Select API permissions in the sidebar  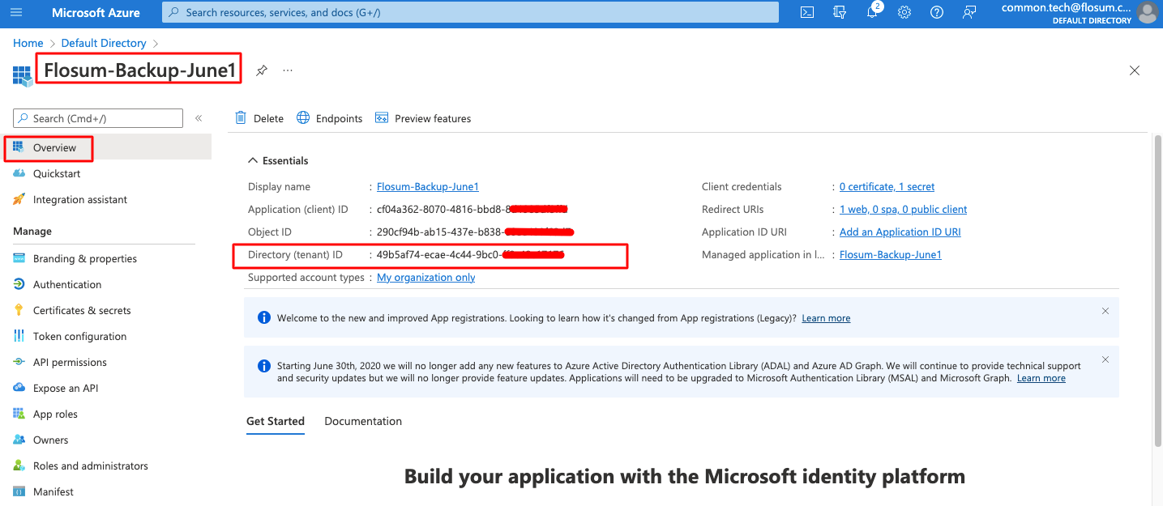pos(70,362)
